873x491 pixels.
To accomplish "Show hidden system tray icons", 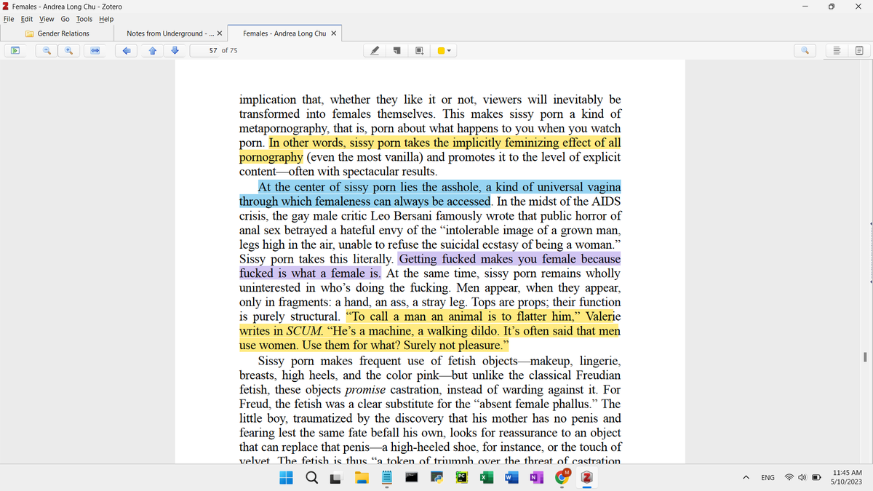I will (746, 478).
